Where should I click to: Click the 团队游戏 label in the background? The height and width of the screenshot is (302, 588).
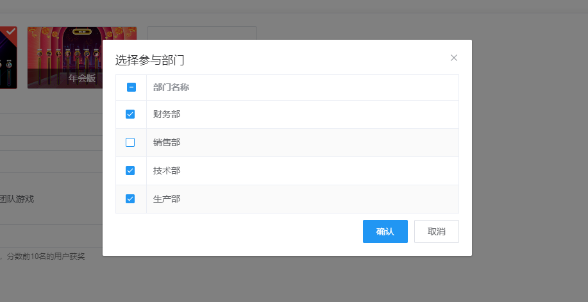pyautogui.click(x=17, y=199)
